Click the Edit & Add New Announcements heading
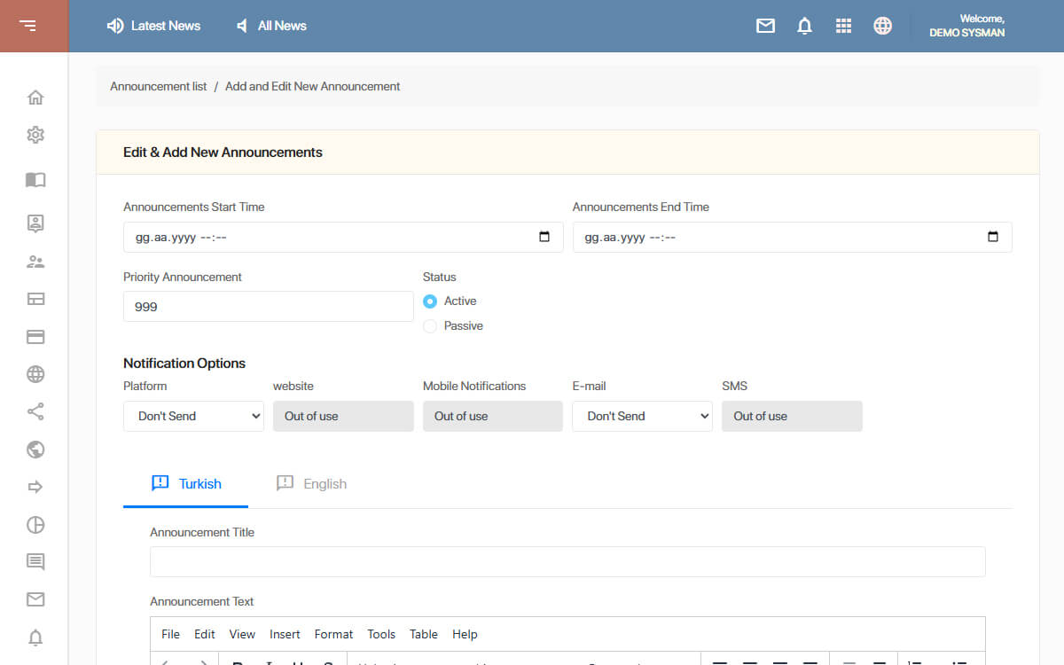 (x=223, y=153)
